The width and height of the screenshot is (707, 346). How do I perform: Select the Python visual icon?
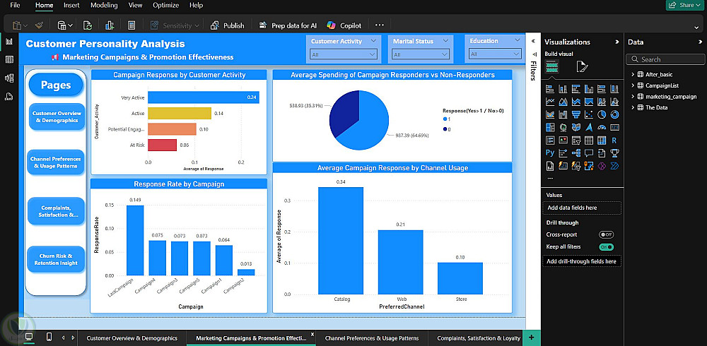pos(549,153)
